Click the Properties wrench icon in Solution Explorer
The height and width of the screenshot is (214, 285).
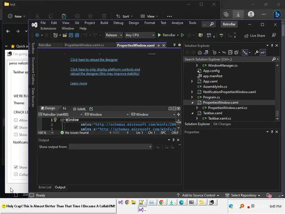pyautogui.click(x=256, y=53)
